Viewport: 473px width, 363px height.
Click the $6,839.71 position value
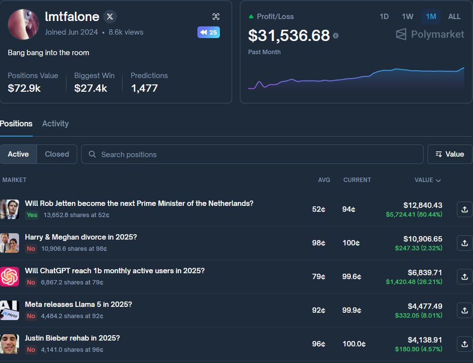click(425, 273)
